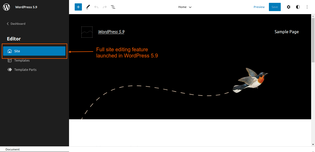
Task: Open the Sample Page navigation link
Action: (x=287, y=32)
